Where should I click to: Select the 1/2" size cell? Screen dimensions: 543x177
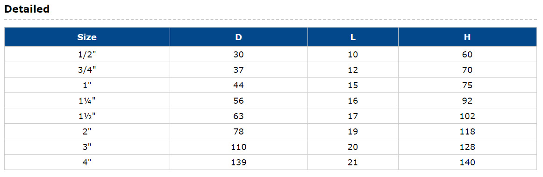coord(87,54)
